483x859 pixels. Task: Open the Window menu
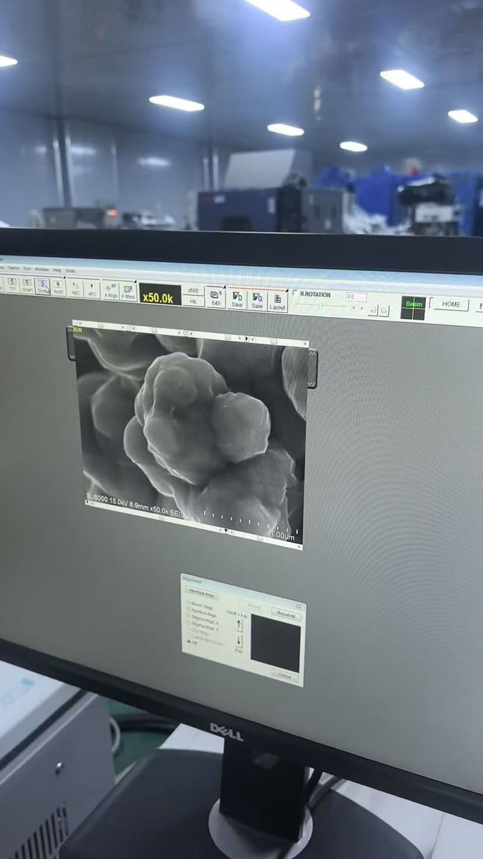point(41,269)
